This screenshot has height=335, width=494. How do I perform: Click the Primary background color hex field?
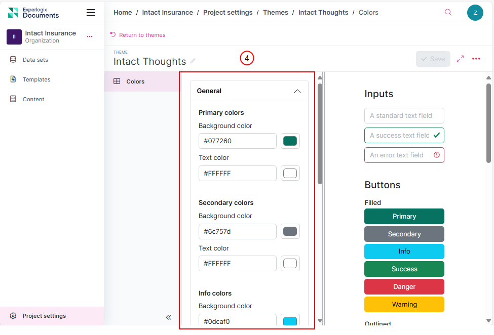pyautogui.click(x=237, y=141)
